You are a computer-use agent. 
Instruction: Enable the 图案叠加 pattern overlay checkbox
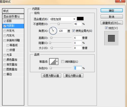[5, 70]
